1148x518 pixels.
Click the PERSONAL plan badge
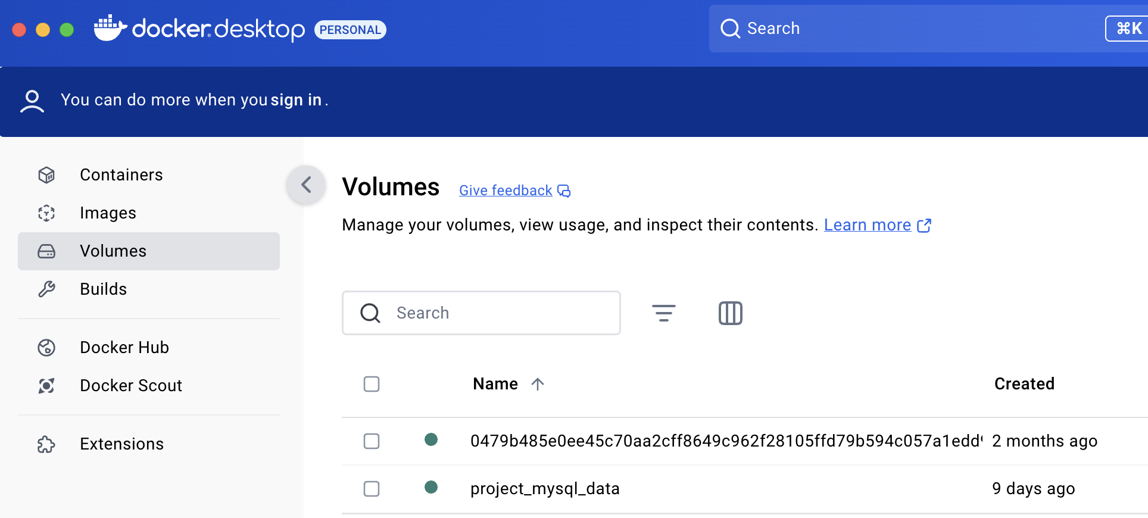pyautogui.click(x=350, y=30)
